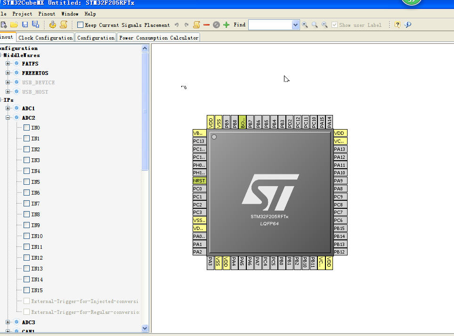
Task: Switch to Clock Configuration tab
Action: click(x=46, y=38)
